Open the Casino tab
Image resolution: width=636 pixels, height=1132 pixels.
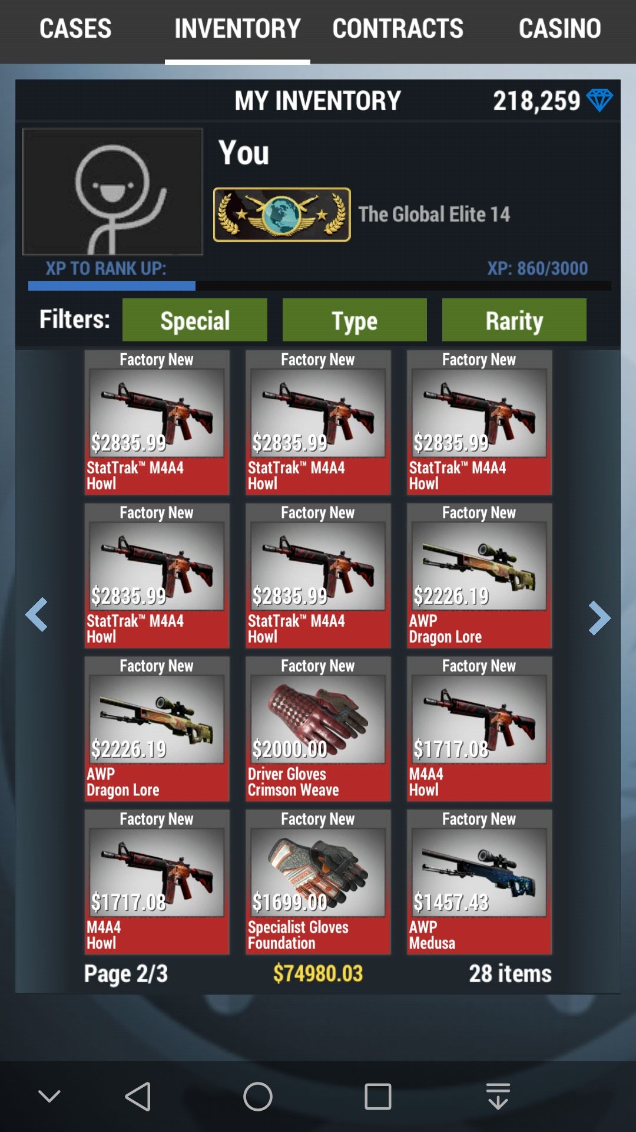click(560, 28)
